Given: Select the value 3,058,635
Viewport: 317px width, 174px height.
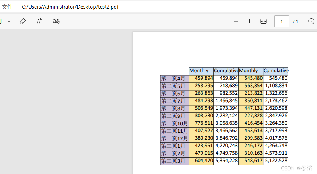Looking at the screenshot, I should [x=226, y=123].
